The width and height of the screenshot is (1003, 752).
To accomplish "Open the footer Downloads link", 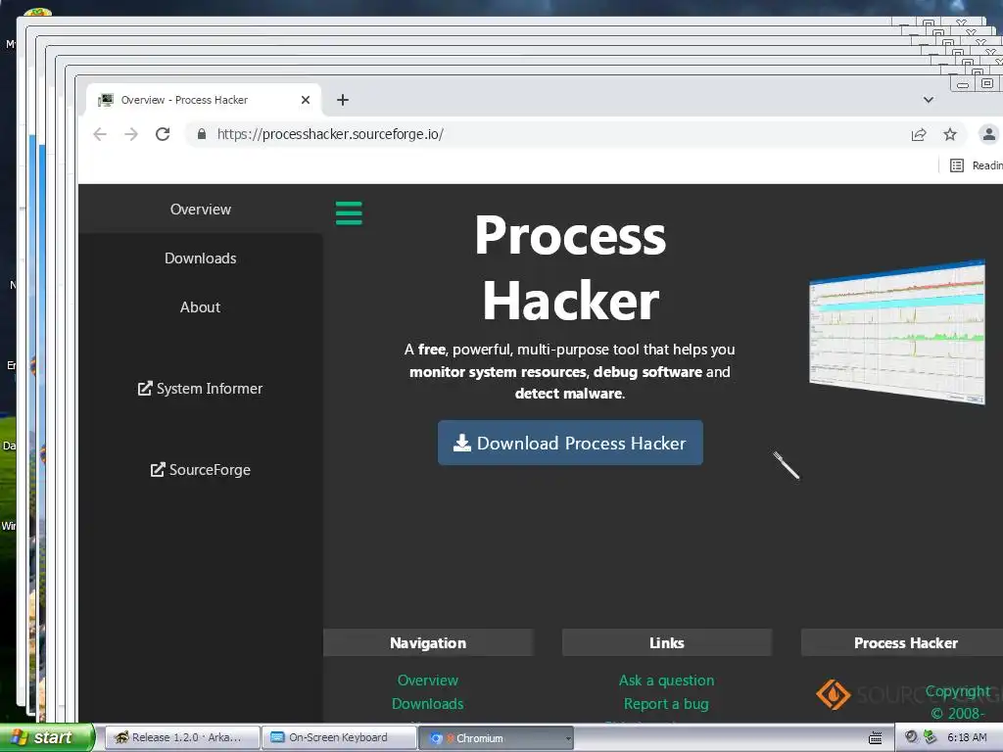I will 428,704.
